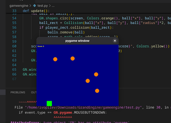Click the GN.pygame error text in terminal
This screenshot has width=171, height=123.
63,112
